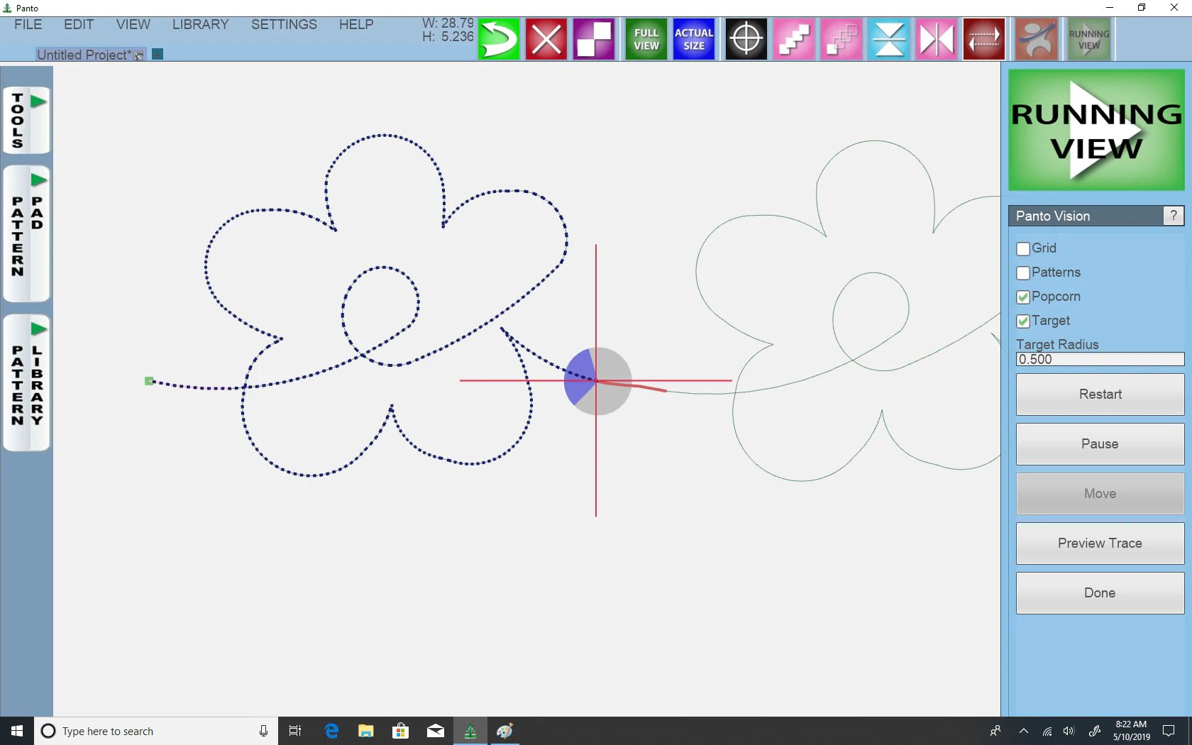Click the Target Radius input field

tap(1099, 360)
